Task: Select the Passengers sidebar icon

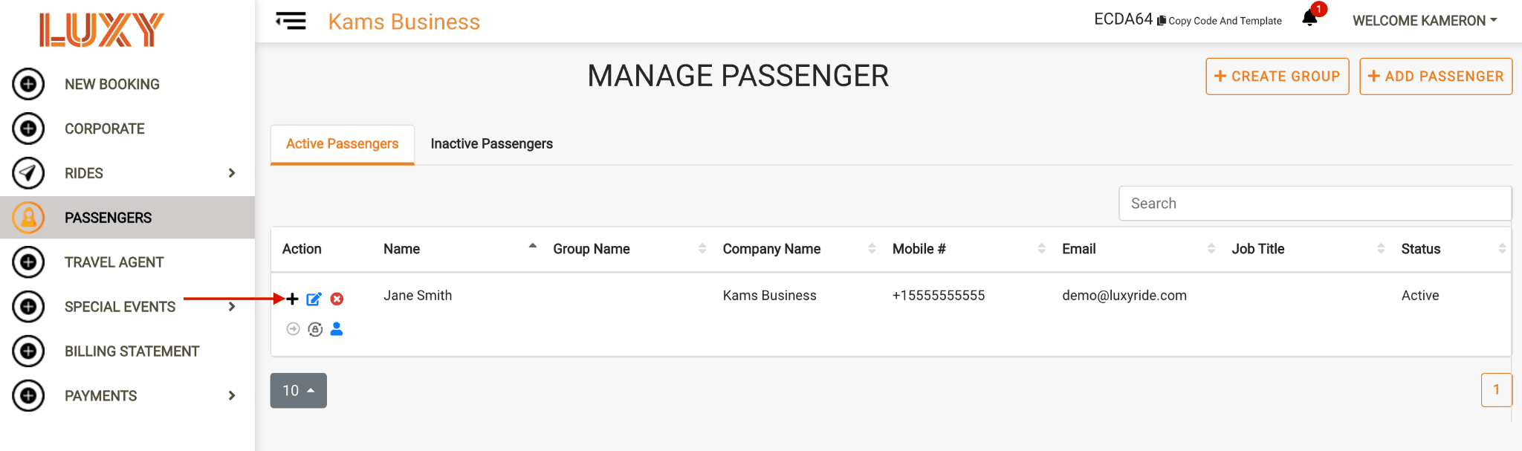Action: point(28,218)
